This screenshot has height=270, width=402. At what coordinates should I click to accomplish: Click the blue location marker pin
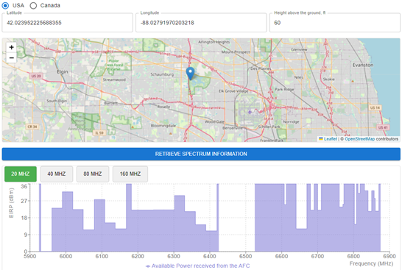(x=190, y=74)
